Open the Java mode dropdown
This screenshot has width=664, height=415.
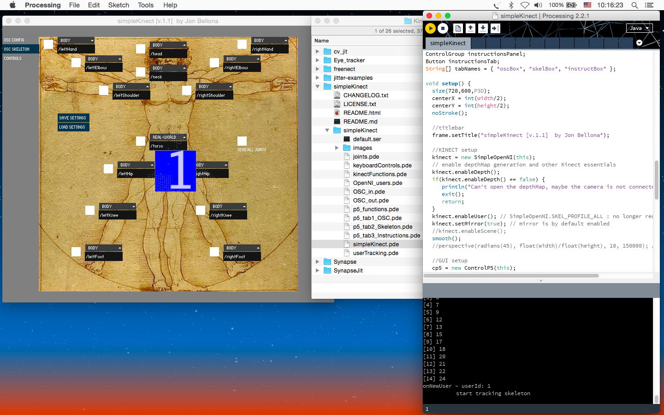[x=639, y=28]
